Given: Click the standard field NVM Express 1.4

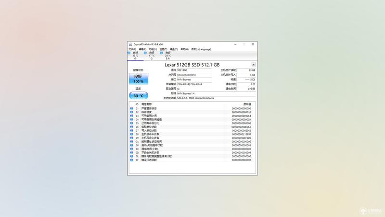Looking at the screenshot, I should click(x=216, y=94).
